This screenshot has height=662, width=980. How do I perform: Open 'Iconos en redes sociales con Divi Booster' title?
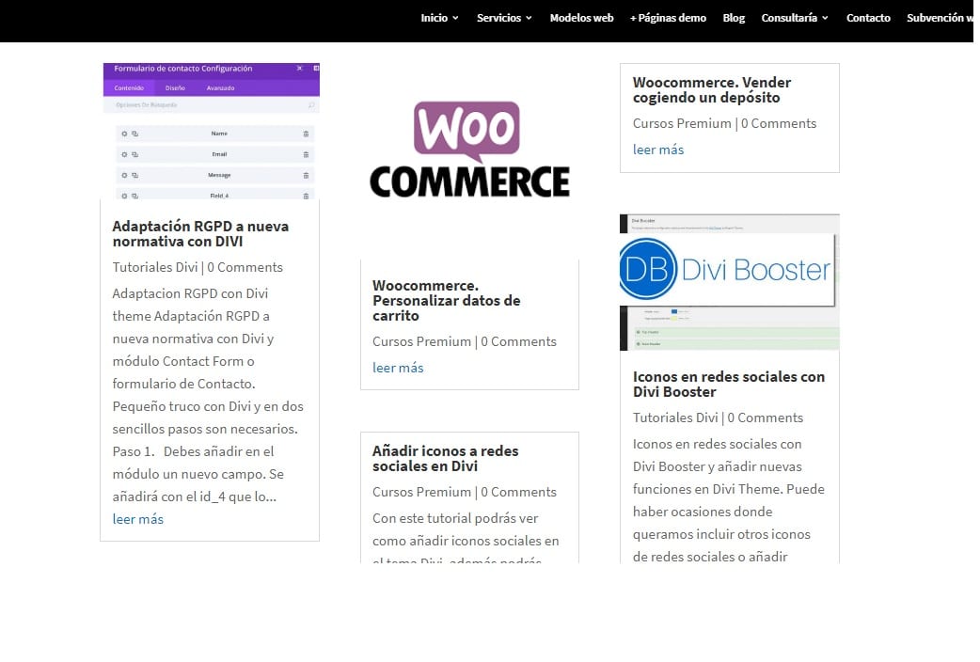[x=729, y=385]
